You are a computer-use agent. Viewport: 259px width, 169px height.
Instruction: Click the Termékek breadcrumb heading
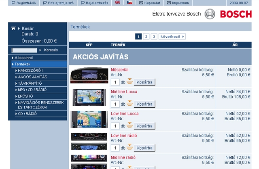click(80, 27)
